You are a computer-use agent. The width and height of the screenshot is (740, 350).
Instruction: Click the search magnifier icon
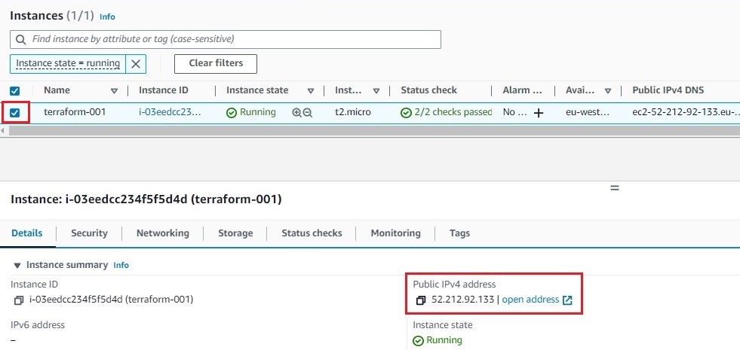(21, 40)
